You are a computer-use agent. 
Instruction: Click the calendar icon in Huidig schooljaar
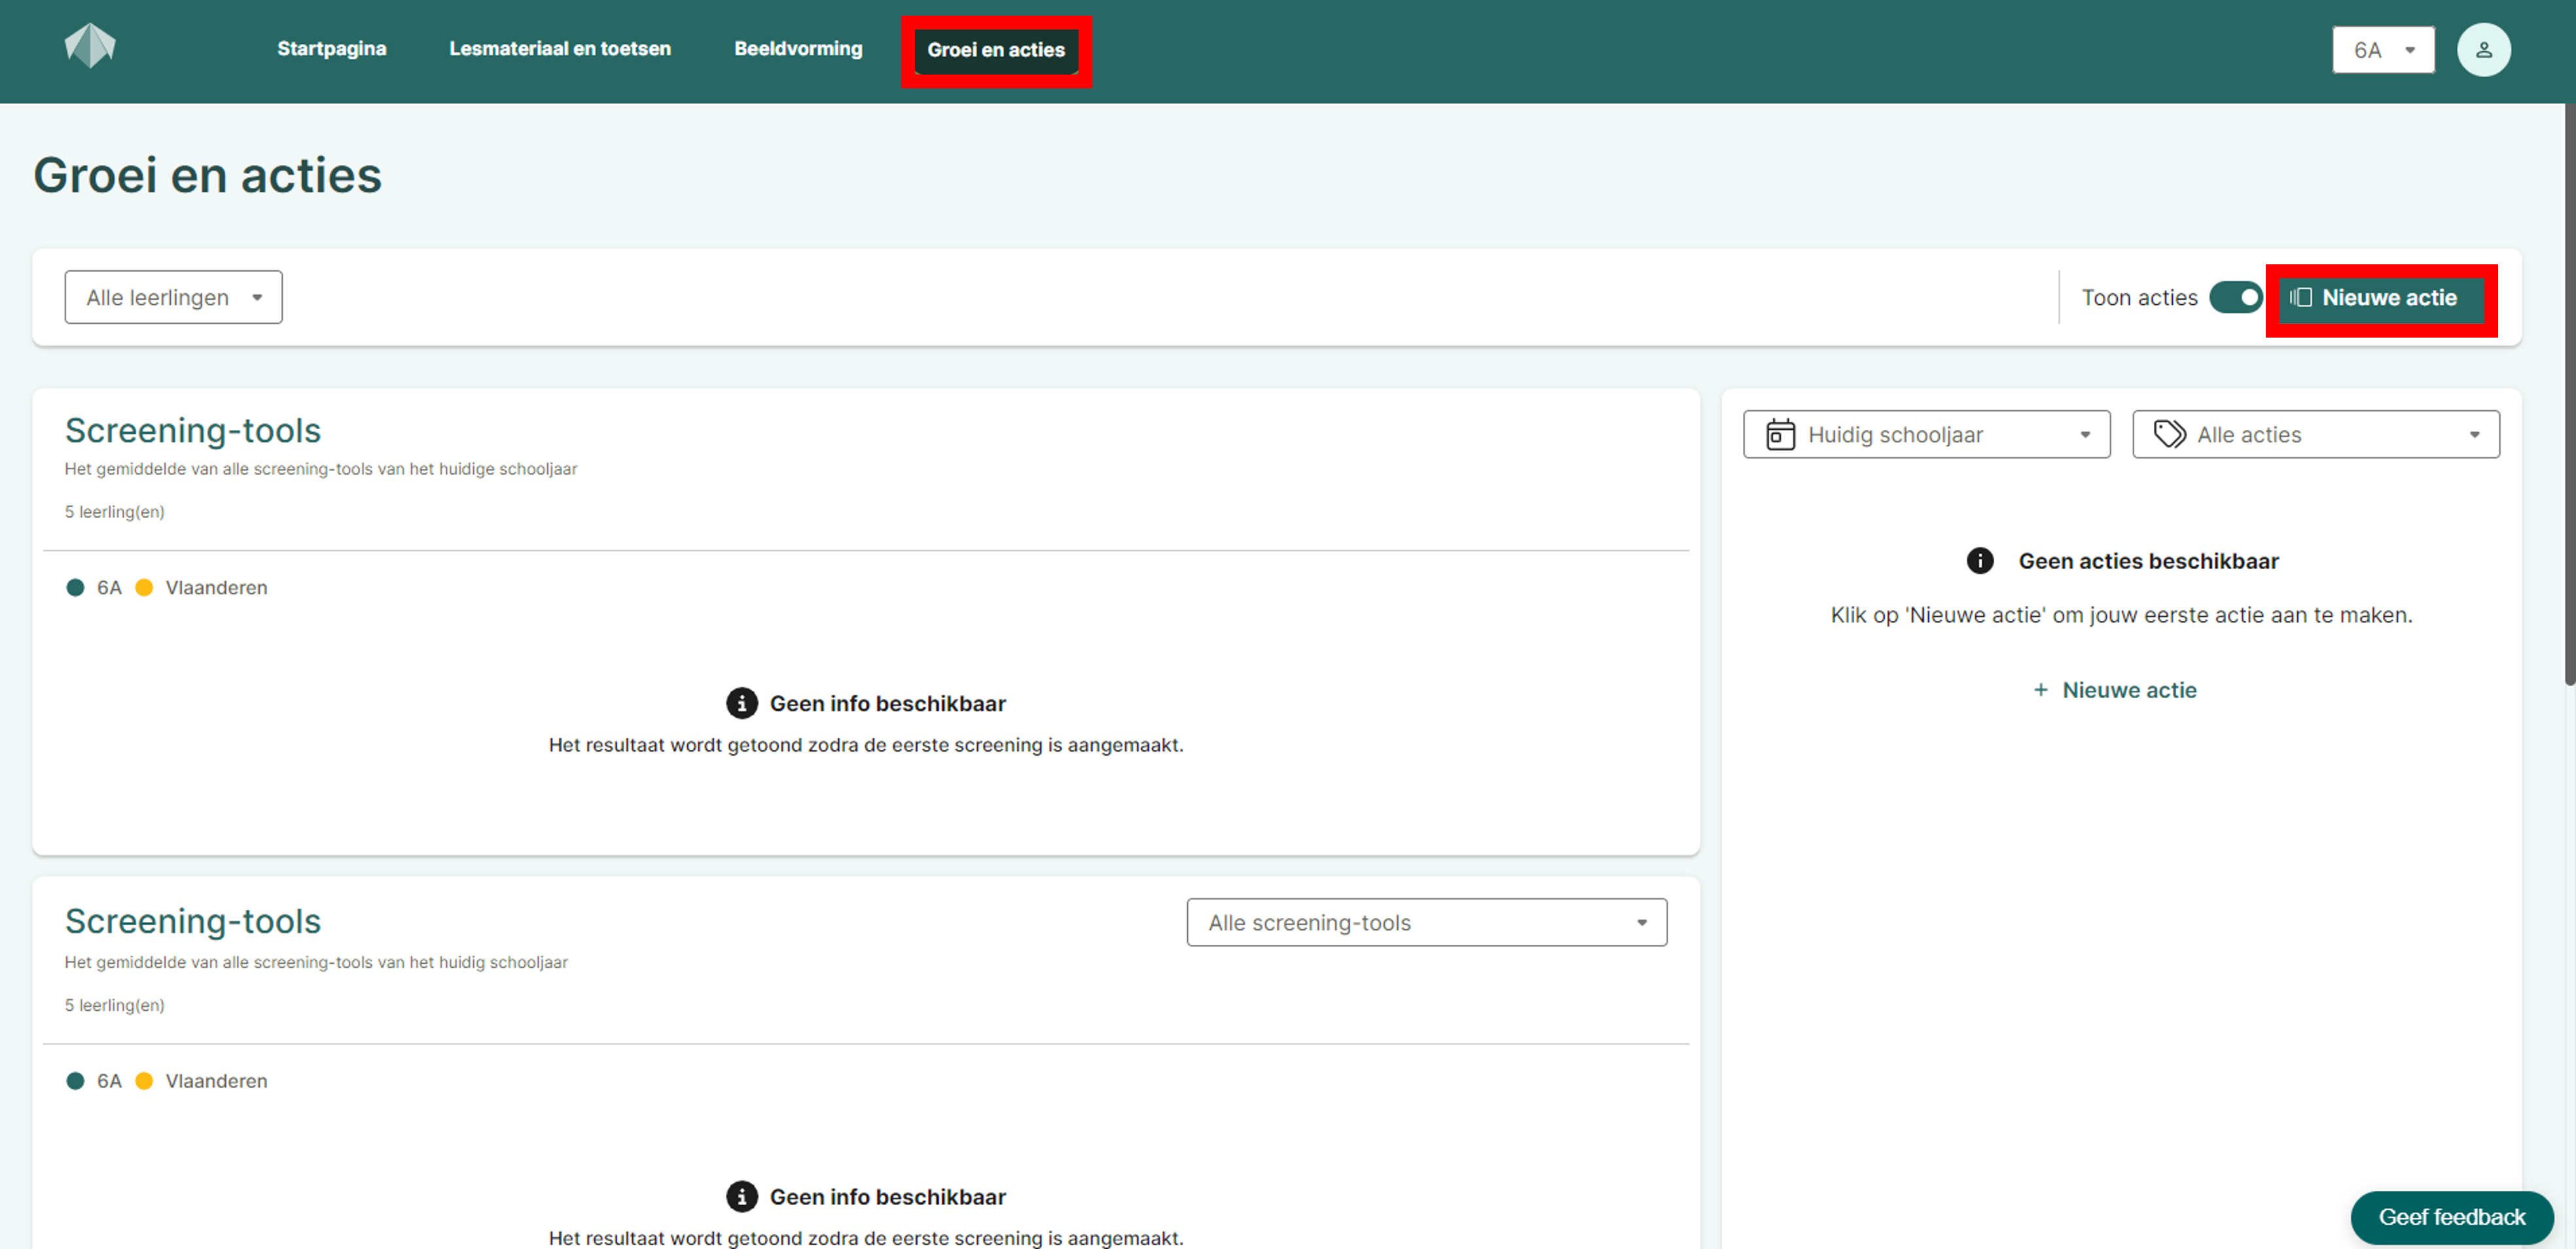point(1780,435)
